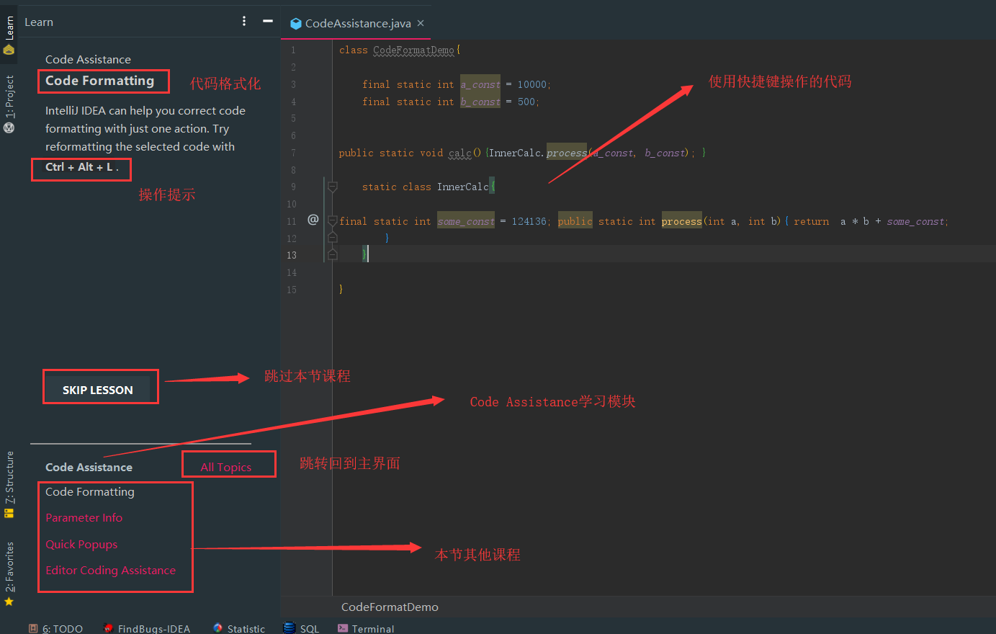The height and width of the screenshot is (634, 996).
Task: Click the @ annotation gutter icon at line 11
Action: point(313,219)
